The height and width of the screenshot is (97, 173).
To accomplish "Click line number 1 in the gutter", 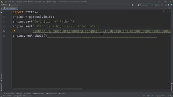I will pyautogui.click(x=4, y=12).
